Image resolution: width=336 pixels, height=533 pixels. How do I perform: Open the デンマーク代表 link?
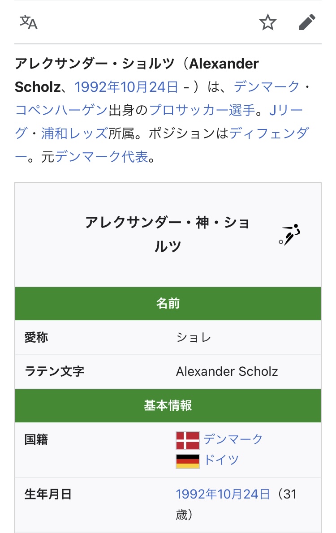click(x=101, y=157)
